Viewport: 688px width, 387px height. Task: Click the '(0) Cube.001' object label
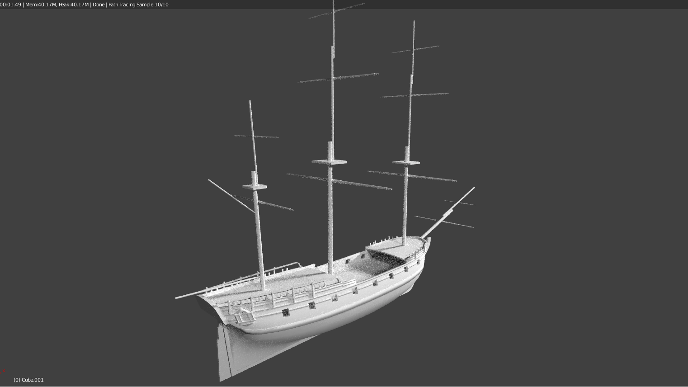point(28,380)
